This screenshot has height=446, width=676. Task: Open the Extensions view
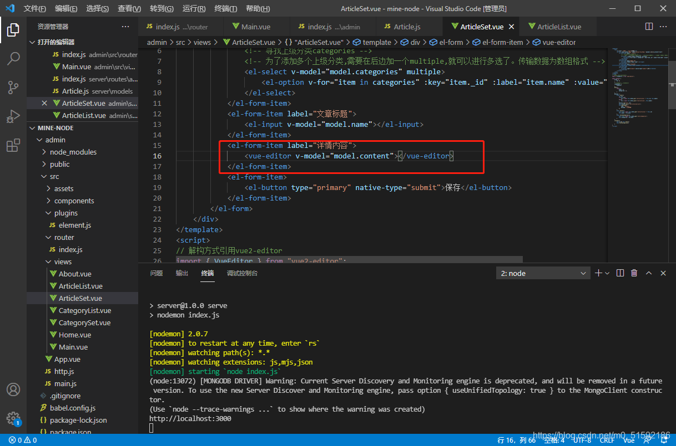point(13,146)
